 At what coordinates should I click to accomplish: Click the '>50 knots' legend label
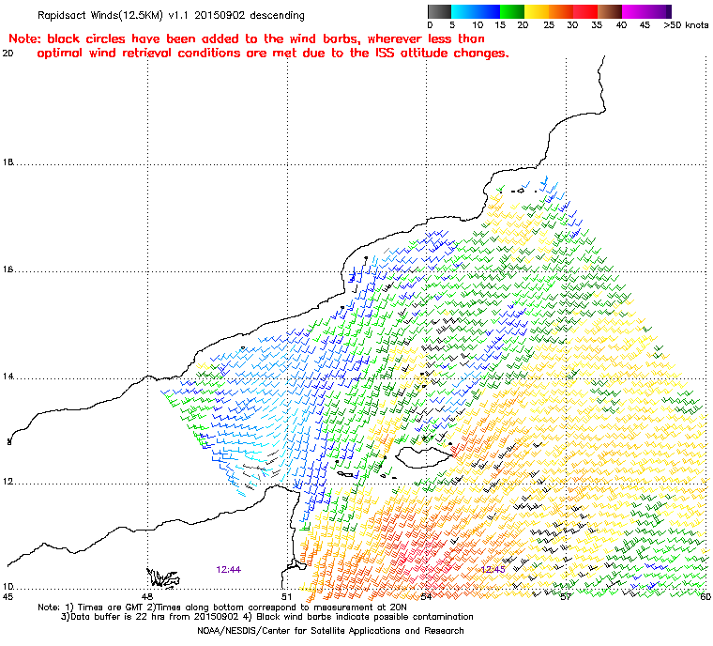[686, 25]
